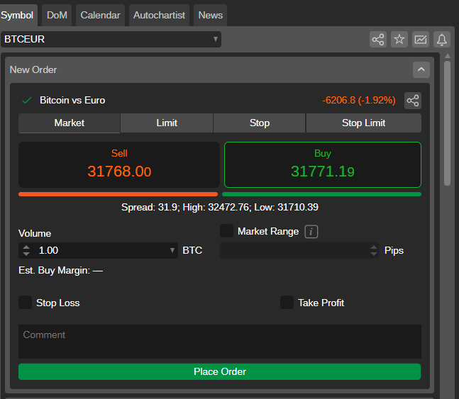Open the Volume dropdown arrow

pyautogui.click(x=172, y=250)
